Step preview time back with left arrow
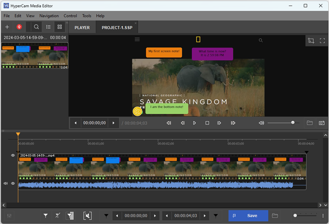Viewport: 329px width, 224px height. 75,123
